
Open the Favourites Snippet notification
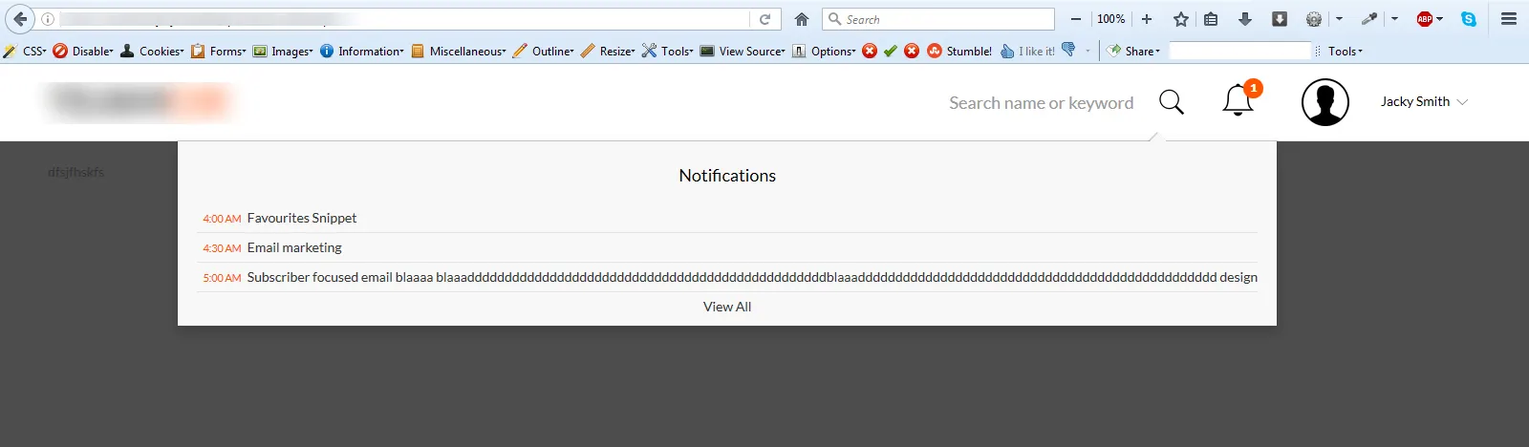point(727,218)
